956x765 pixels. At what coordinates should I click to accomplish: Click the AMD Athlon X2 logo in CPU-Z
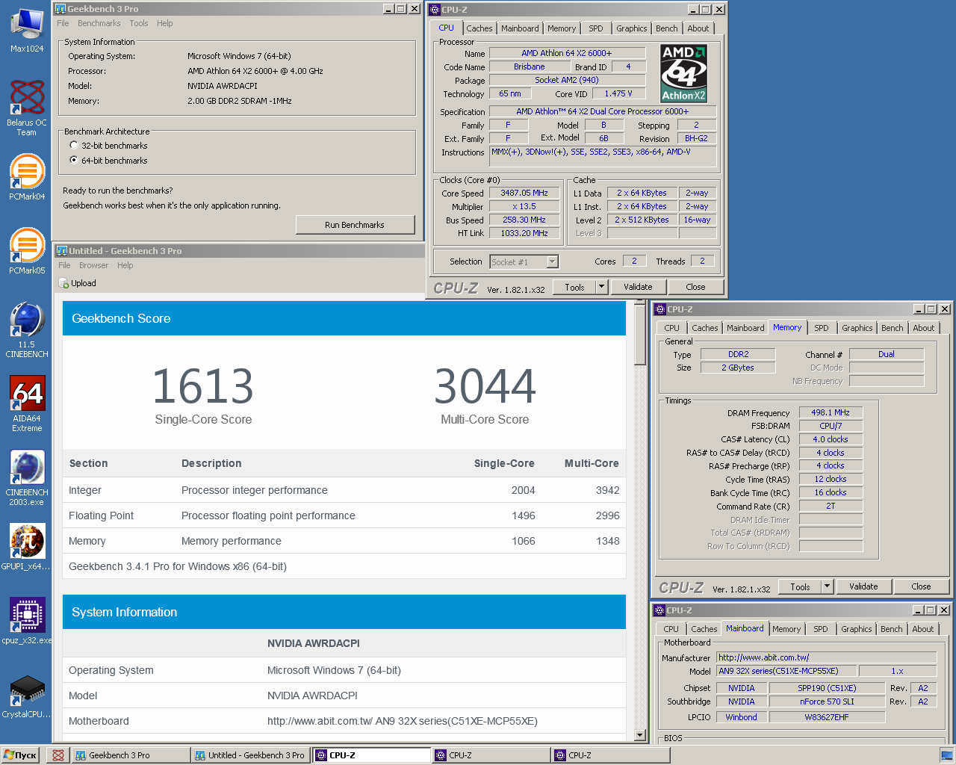pos(683,73)
